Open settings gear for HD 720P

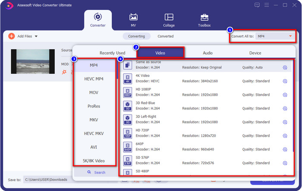click(x=285, y=136)
